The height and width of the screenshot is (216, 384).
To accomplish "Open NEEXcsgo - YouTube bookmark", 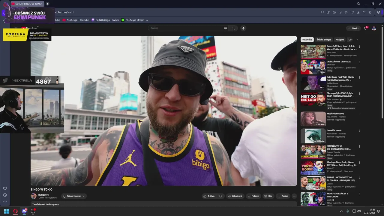I will tap(76, 20).
